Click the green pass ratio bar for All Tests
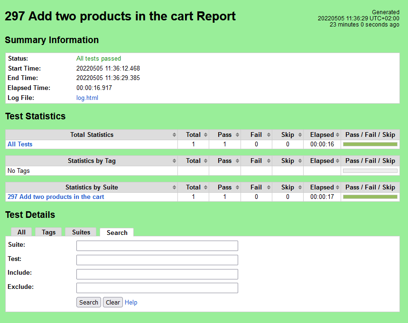Viewport: 408px width, 323px height. click(x=370, y=144)
